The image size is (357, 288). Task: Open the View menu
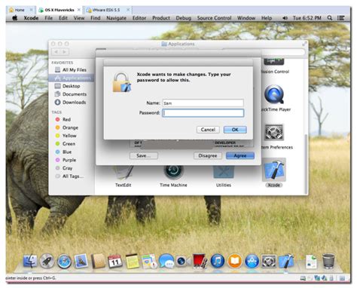(79, 18)
